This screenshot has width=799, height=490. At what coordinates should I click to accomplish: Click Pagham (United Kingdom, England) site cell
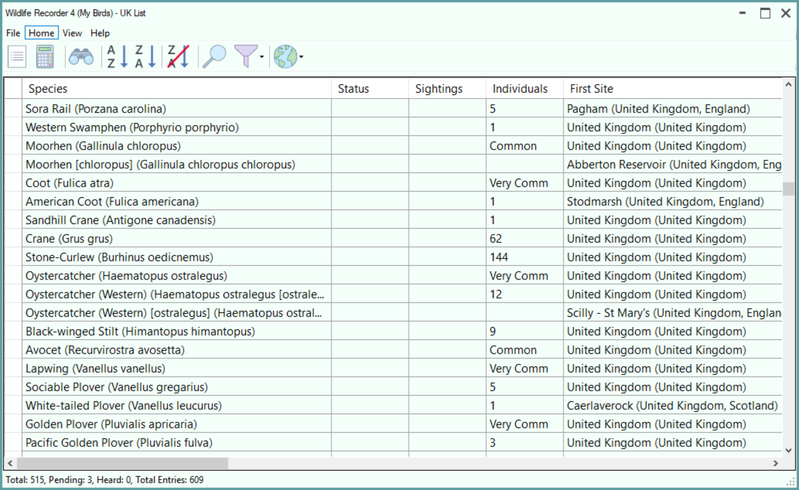coord(673,109)
